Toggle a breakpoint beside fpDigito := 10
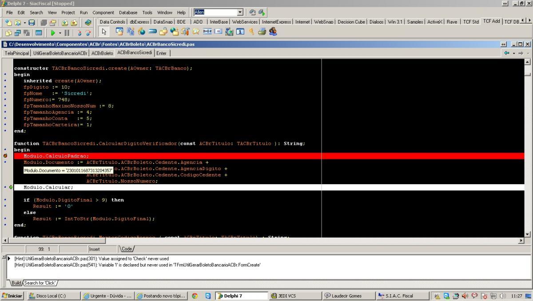Screen dimensions: 533x301 coord(5,87)
